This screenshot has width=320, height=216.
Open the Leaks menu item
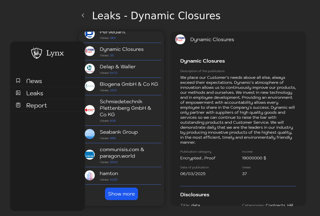click(47, 93)
